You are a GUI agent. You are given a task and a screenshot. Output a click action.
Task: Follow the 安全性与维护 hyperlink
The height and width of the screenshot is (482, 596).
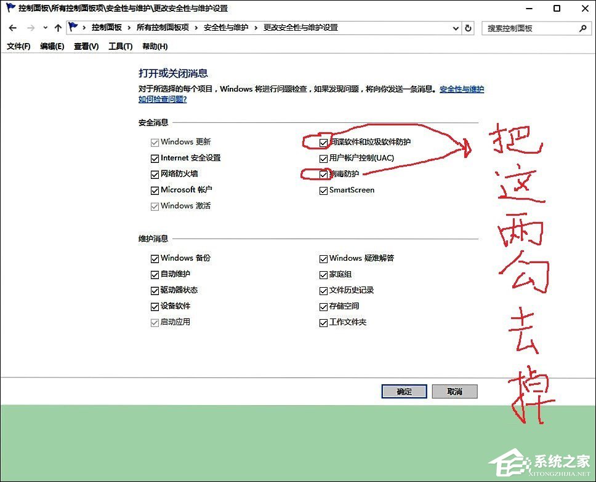[462, 89]
